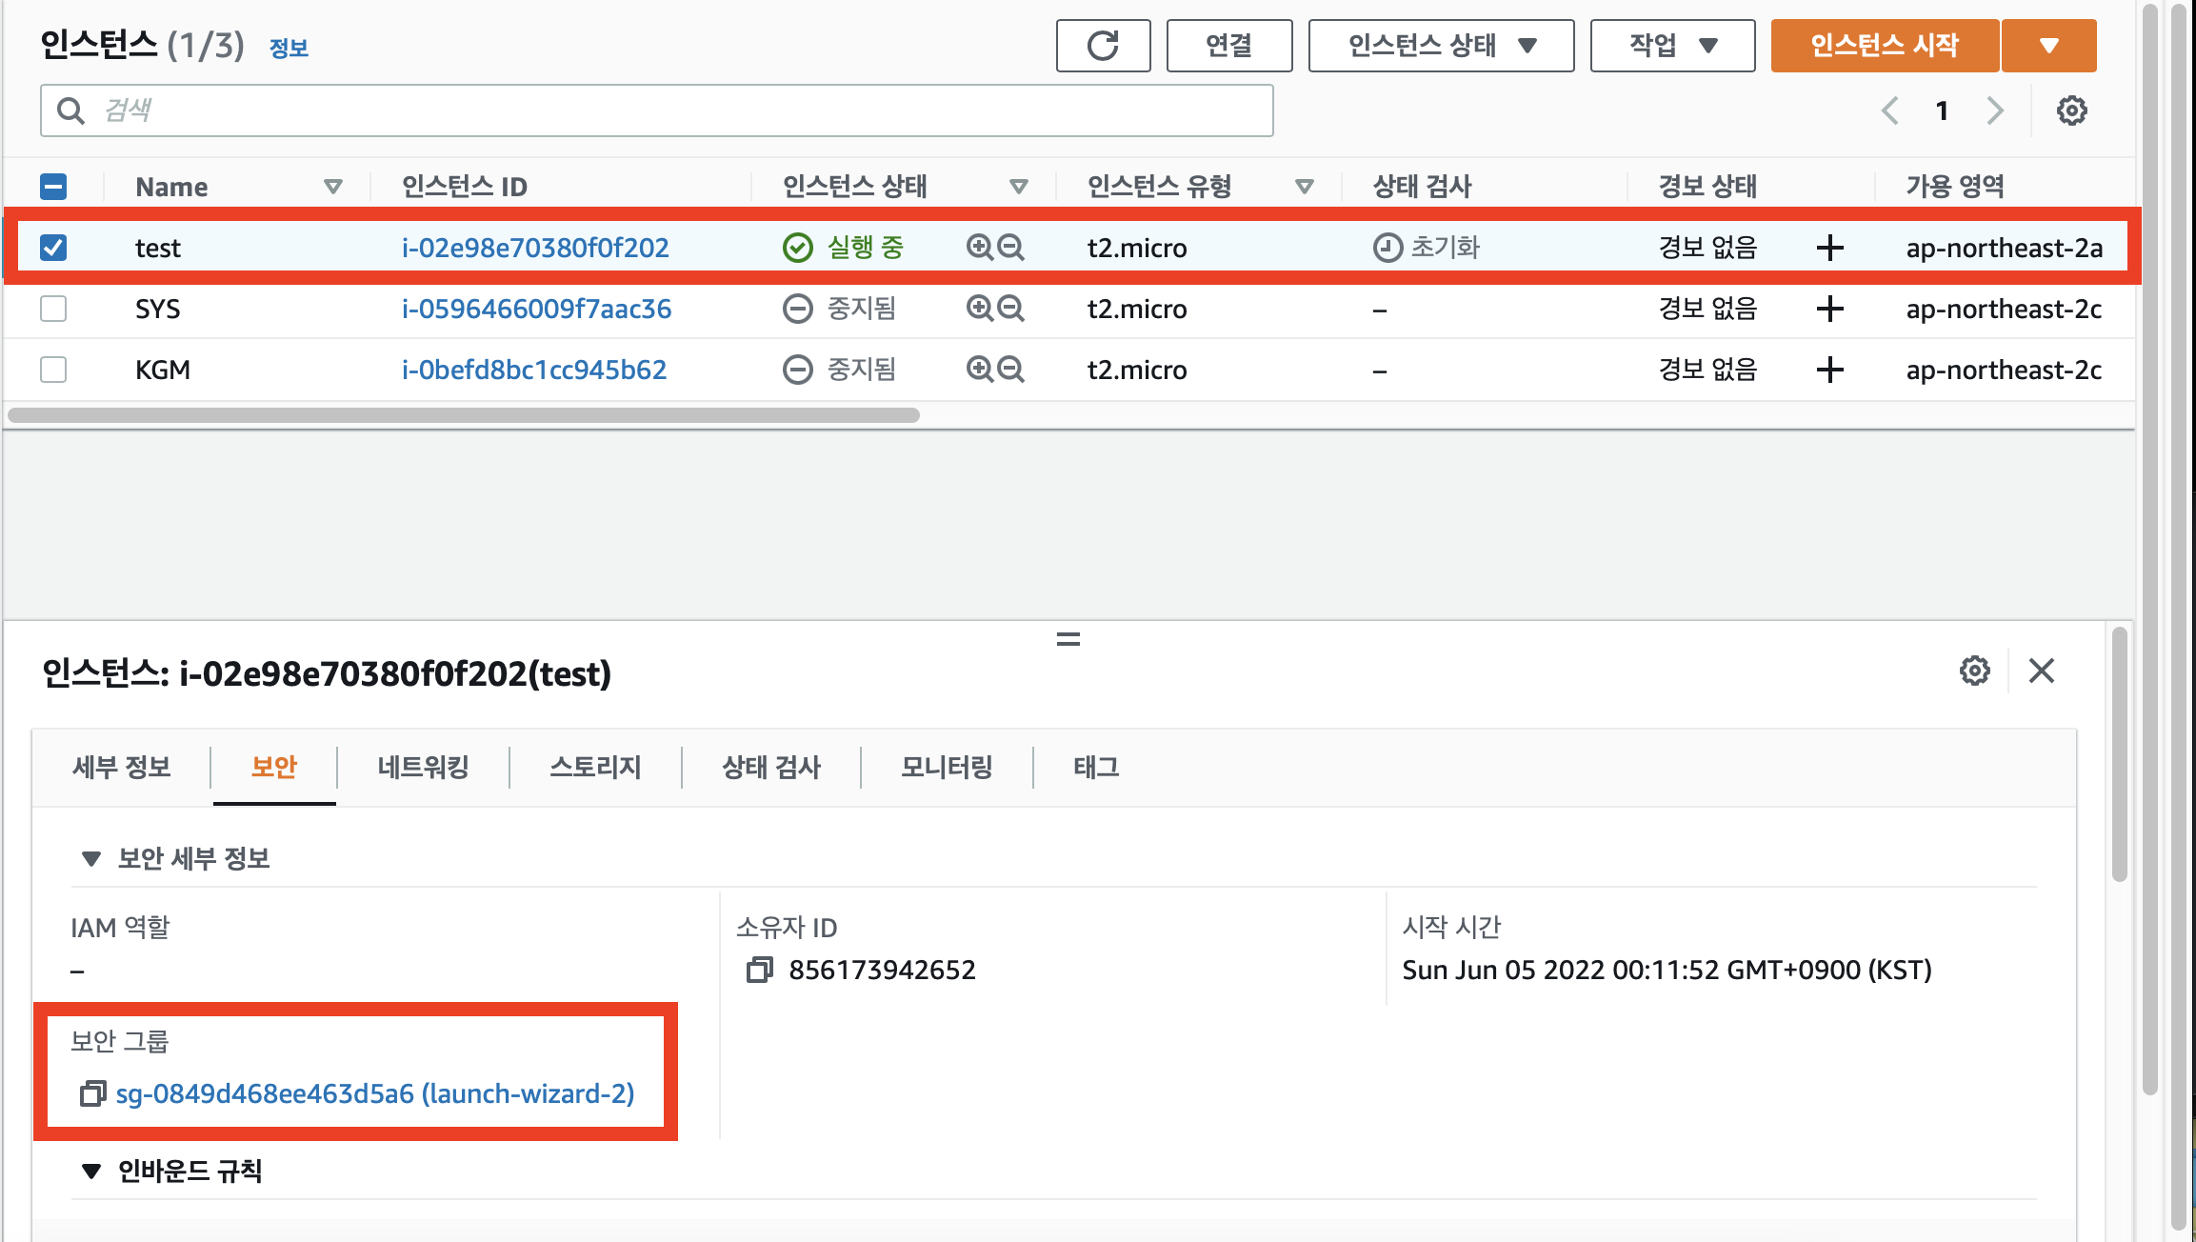Viewport: 2196px width, 1242px height.
Task: Click zoom-out filter icon on SYS row
Action: [1010, 309]
